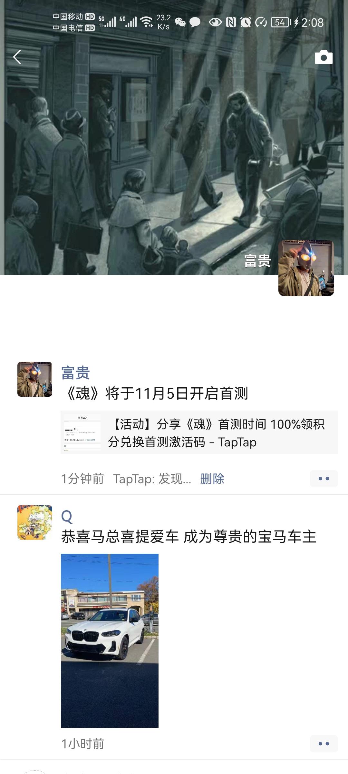Tap the 富贵 name on cover

[x=257, y=261]
